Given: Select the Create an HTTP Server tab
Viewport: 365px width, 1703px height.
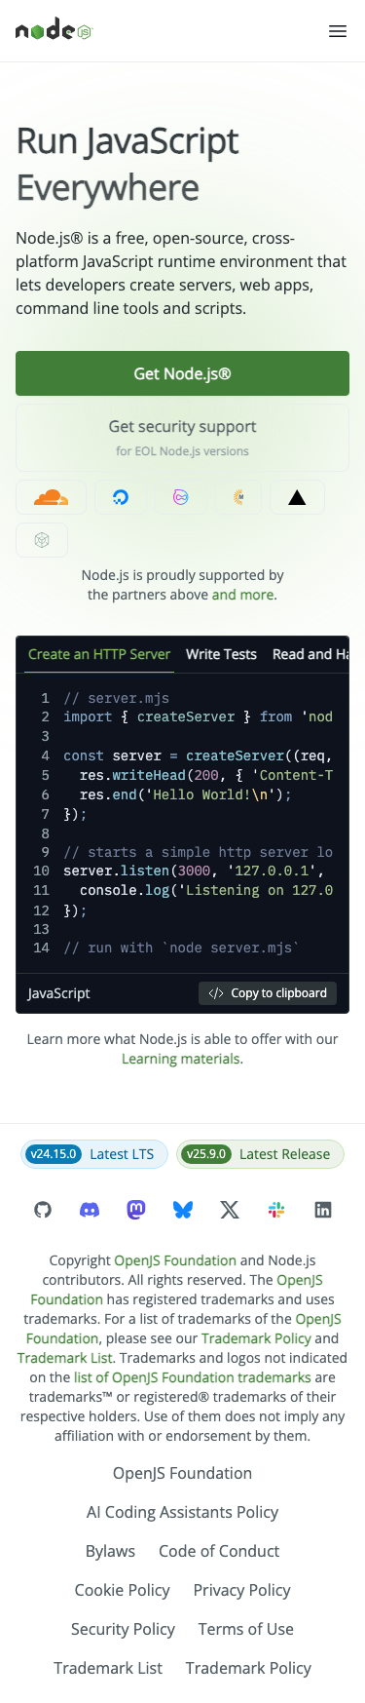Looking at the screenshot, I should (99, 654).
